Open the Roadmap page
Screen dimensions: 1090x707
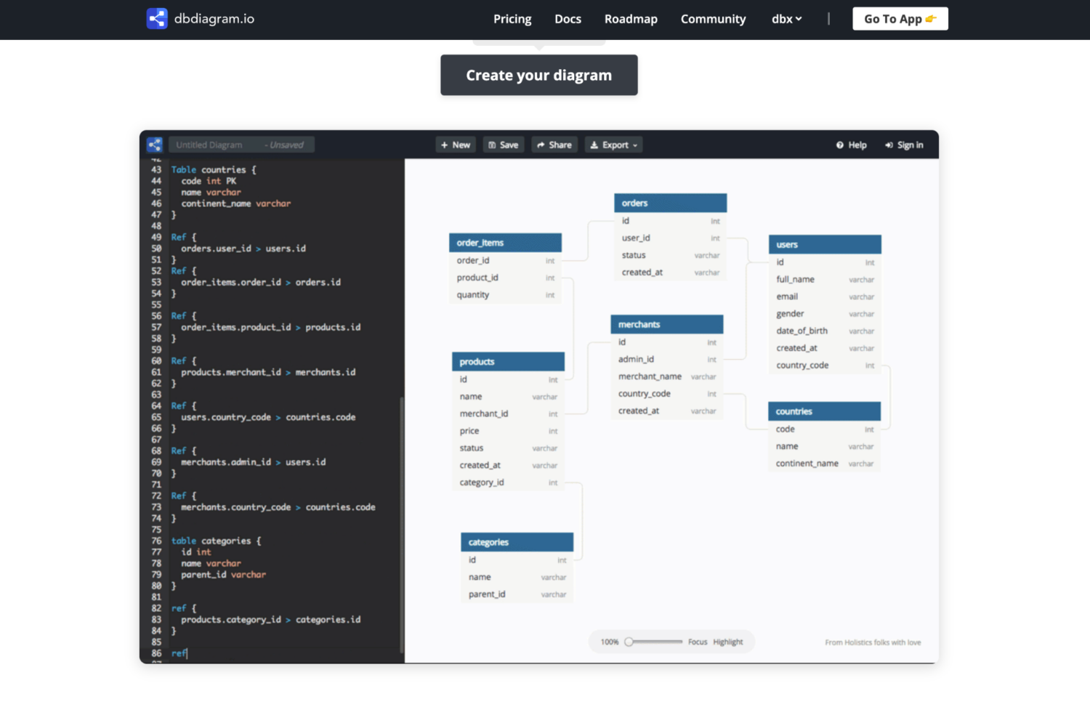point(631,19)
